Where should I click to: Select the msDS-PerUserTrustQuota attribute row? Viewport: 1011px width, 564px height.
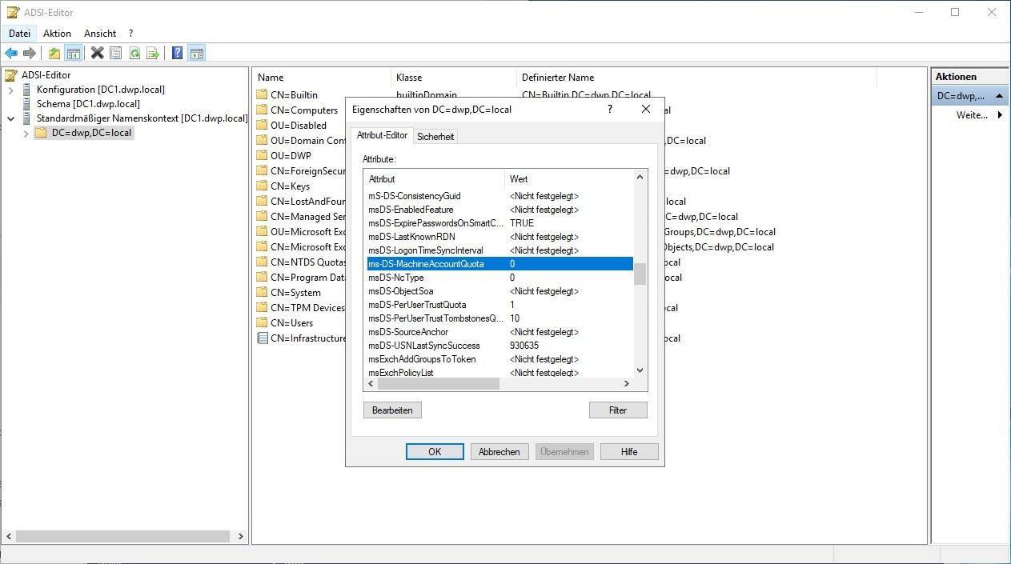click(416, 305)
